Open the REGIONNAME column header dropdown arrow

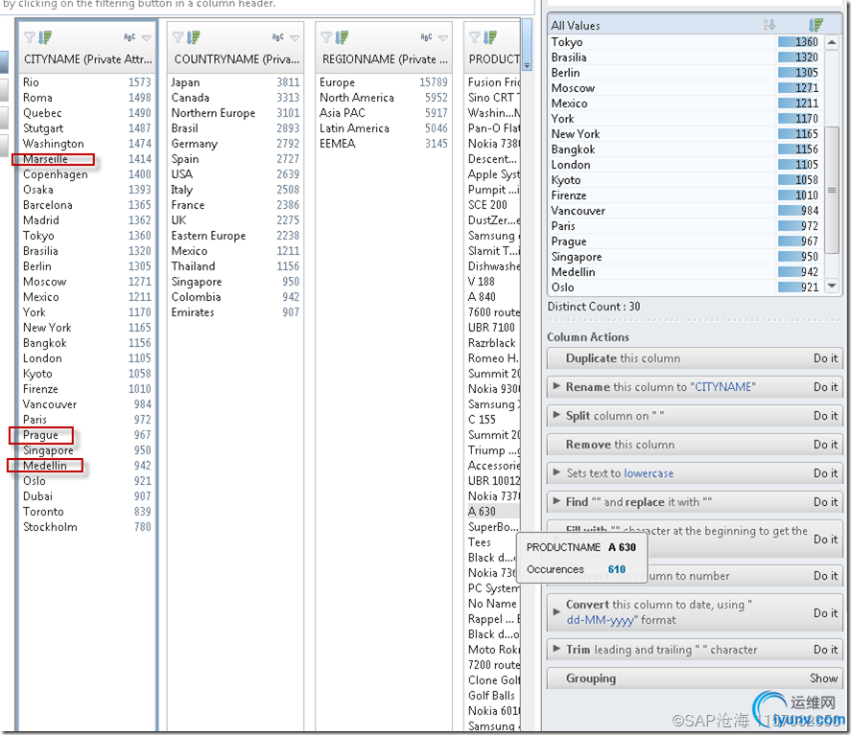click(443, 38)
